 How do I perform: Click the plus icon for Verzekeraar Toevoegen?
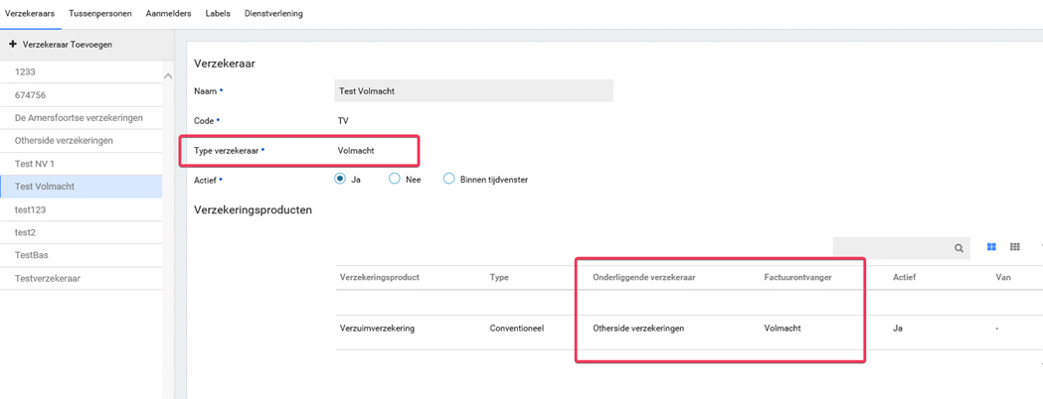13,45
